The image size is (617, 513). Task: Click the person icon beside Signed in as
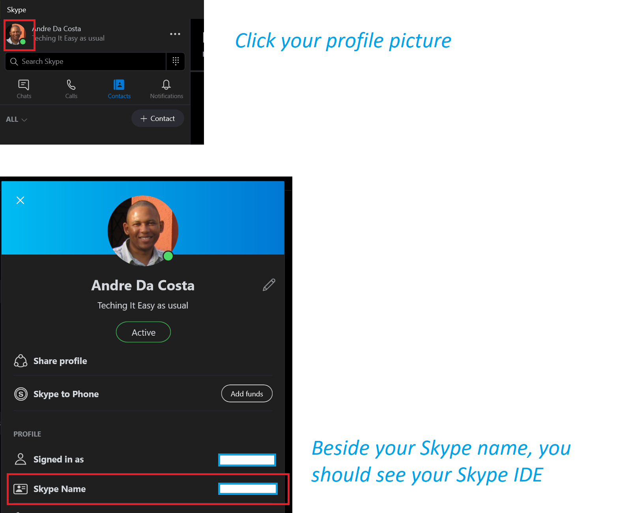[x=21, y=459]
